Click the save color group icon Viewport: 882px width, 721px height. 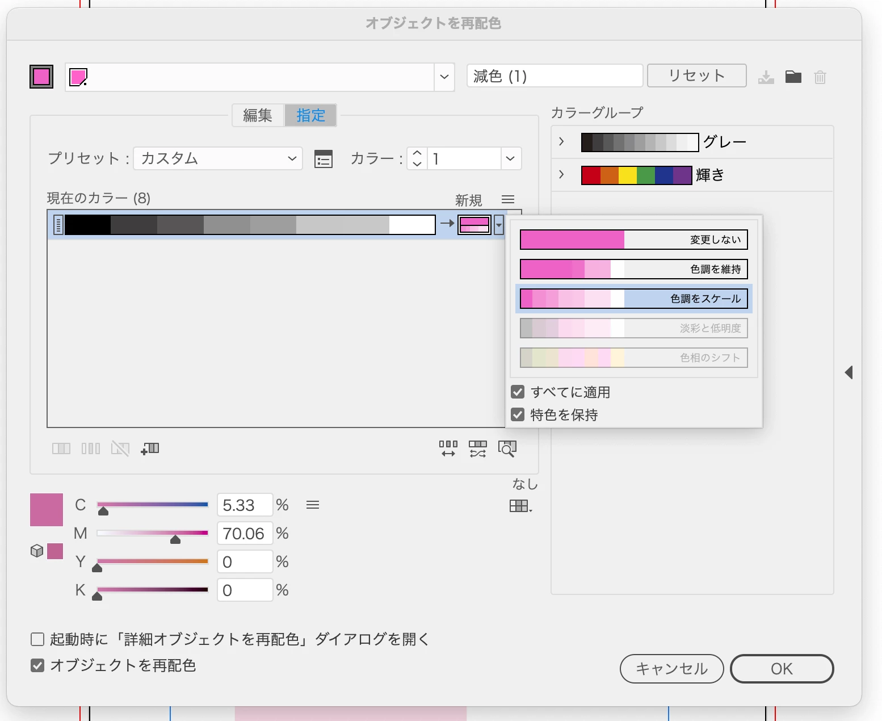click(766, 77)
